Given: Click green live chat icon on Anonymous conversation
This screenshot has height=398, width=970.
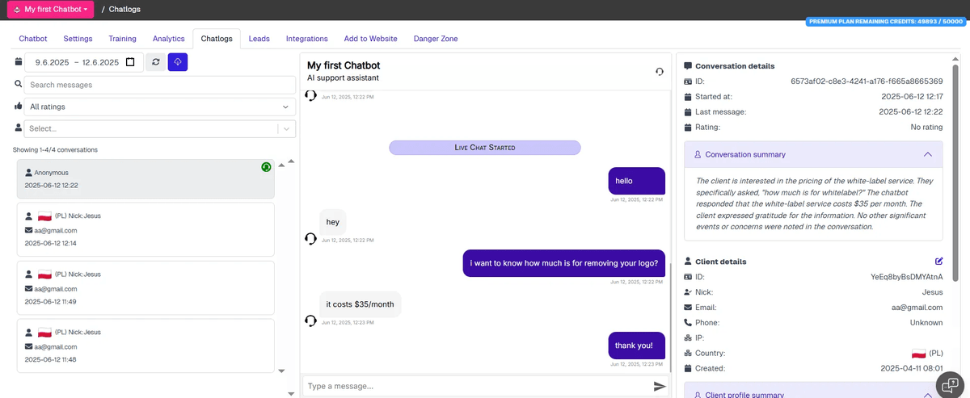Looking at the screenshot, I should click(x=266, y=167).
